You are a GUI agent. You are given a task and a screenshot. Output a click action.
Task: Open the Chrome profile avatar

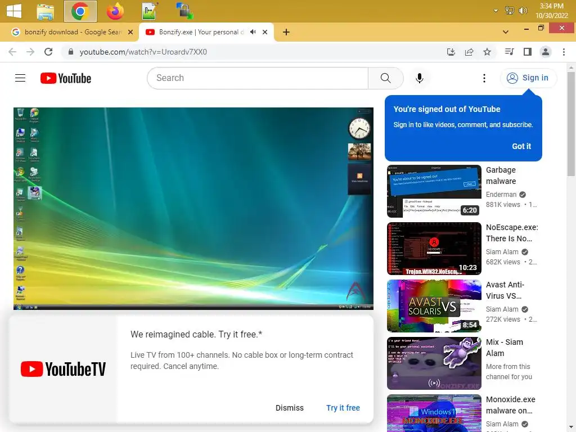[x=546, y=52]
